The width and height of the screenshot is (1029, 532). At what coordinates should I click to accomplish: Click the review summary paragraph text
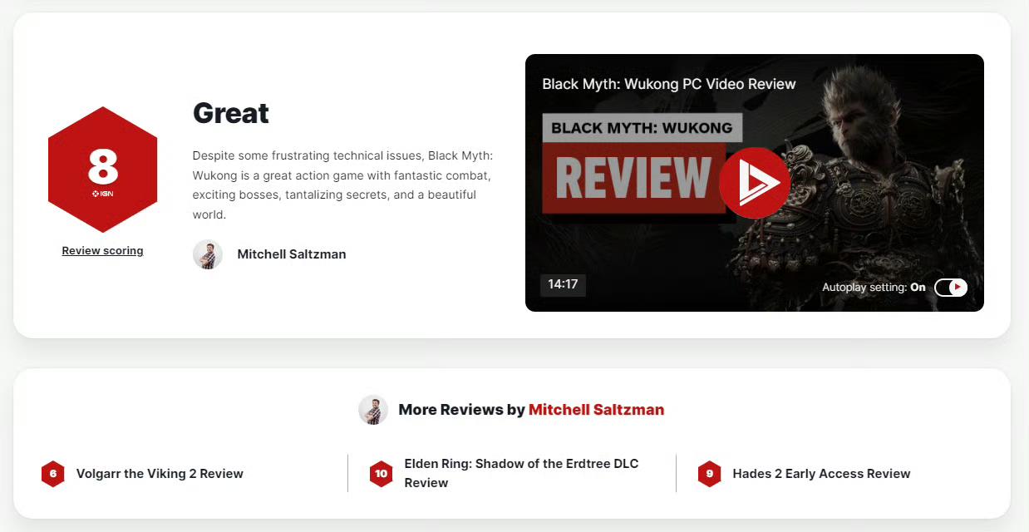pos(342,185)
